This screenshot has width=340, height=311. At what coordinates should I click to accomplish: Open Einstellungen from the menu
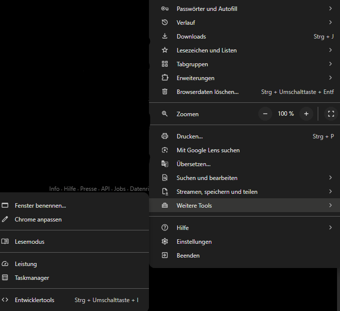pyautogui.click(x=244, y=241)
